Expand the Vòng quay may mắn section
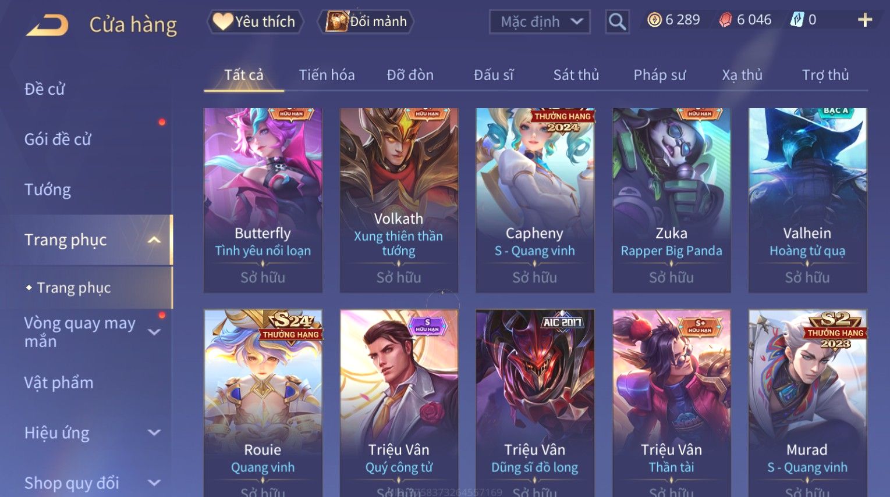The height and width of the screenshot is (497, 890). tap(154, 332)
